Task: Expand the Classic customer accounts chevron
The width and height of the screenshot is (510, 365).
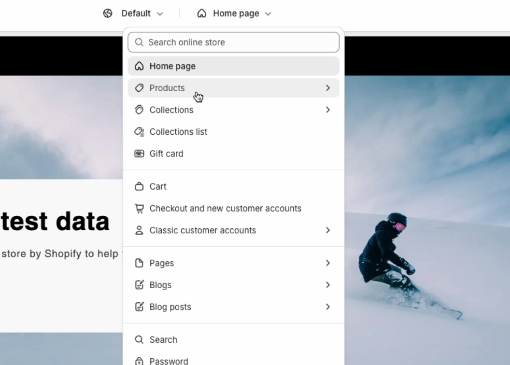Action: point(328,230)
